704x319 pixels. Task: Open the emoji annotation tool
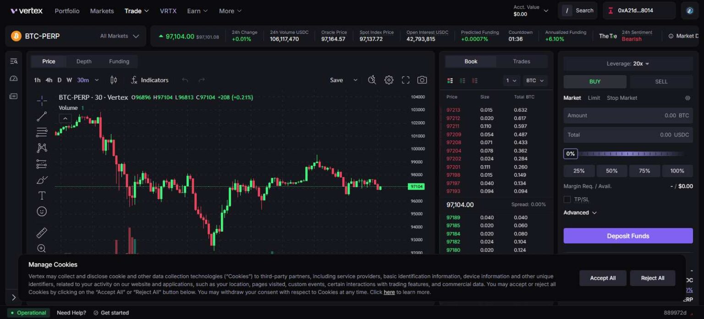click(x=41, y=211)
